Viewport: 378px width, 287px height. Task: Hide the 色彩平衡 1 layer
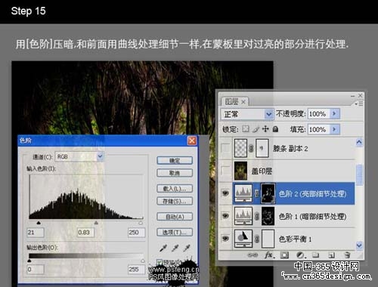click(225, 238)
